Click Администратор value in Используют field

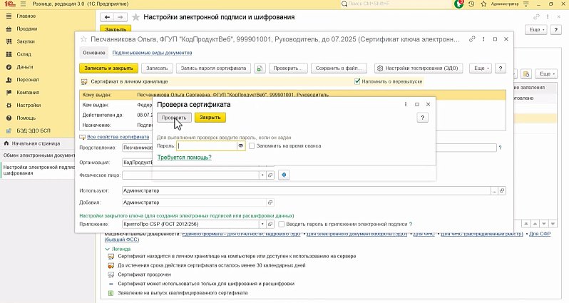coord(141,190)
